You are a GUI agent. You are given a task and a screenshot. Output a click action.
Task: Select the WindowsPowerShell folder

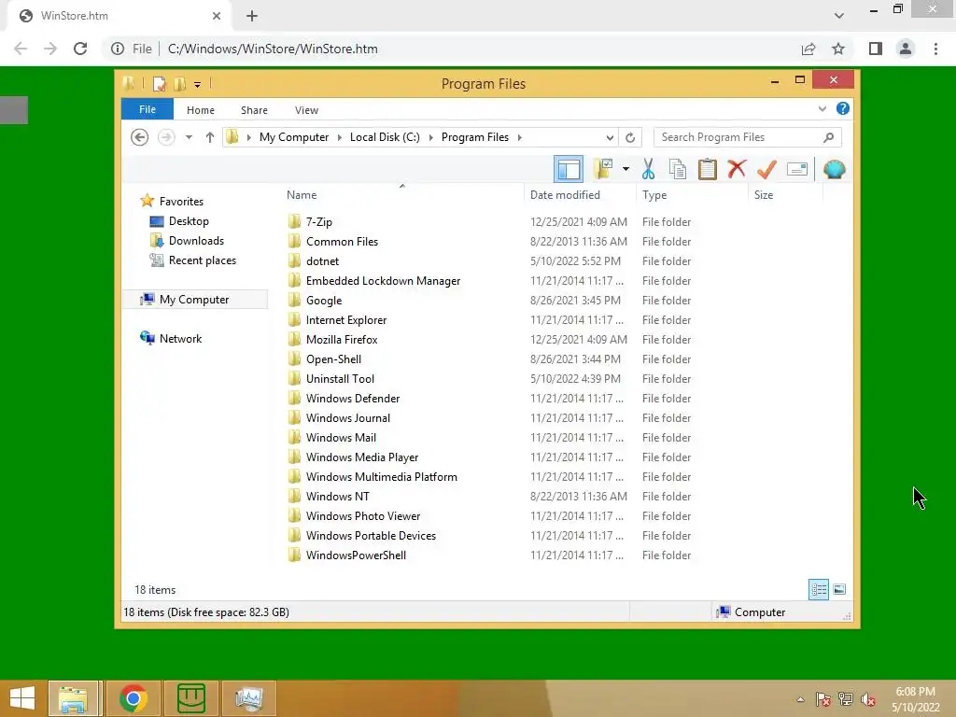coord(356,555)
